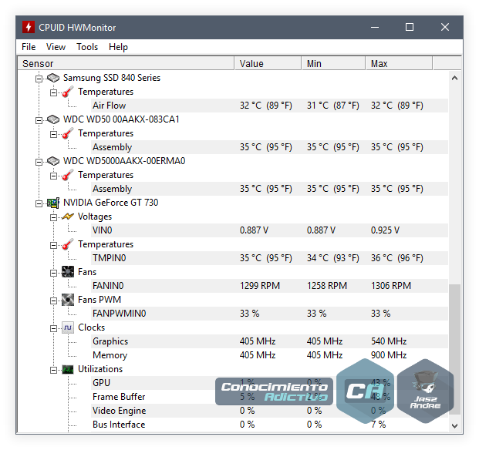Select the Air Flow row
Viewport: 479px width, 450px height.
(x=270, y=106)
